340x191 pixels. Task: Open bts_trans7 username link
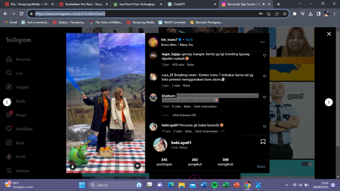pyautogui.click(x=169, y=40)
